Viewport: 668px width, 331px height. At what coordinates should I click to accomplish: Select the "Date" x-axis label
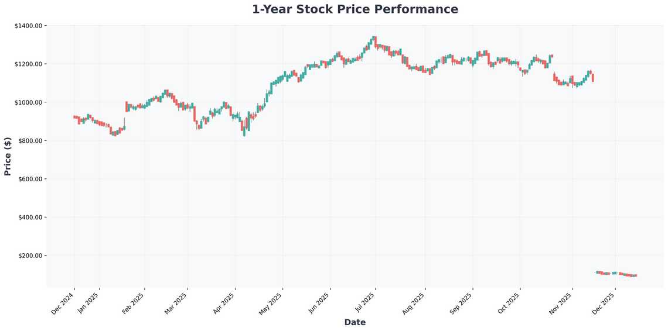point(355,322)
